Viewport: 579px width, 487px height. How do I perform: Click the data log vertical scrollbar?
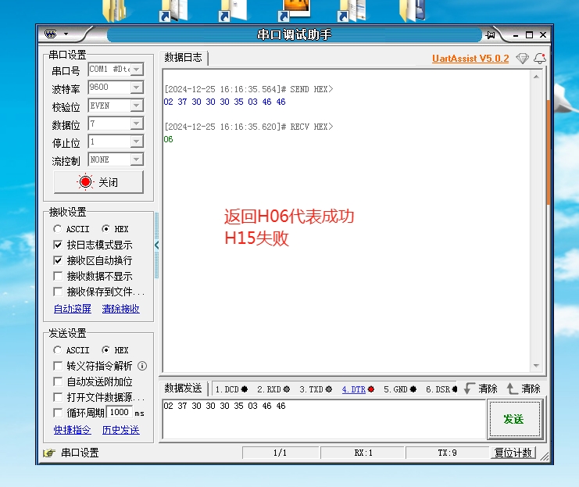536,219
